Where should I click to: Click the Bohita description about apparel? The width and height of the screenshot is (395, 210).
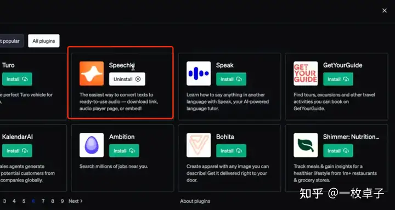[x=228, y=173]
